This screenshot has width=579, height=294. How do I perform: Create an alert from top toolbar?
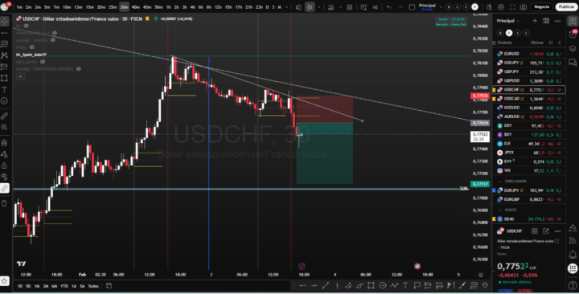364,7
